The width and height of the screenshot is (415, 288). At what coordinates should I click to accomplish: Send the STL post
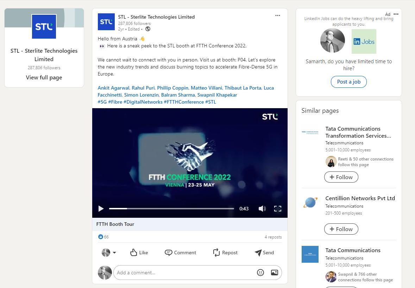click(x=264, y=253)
